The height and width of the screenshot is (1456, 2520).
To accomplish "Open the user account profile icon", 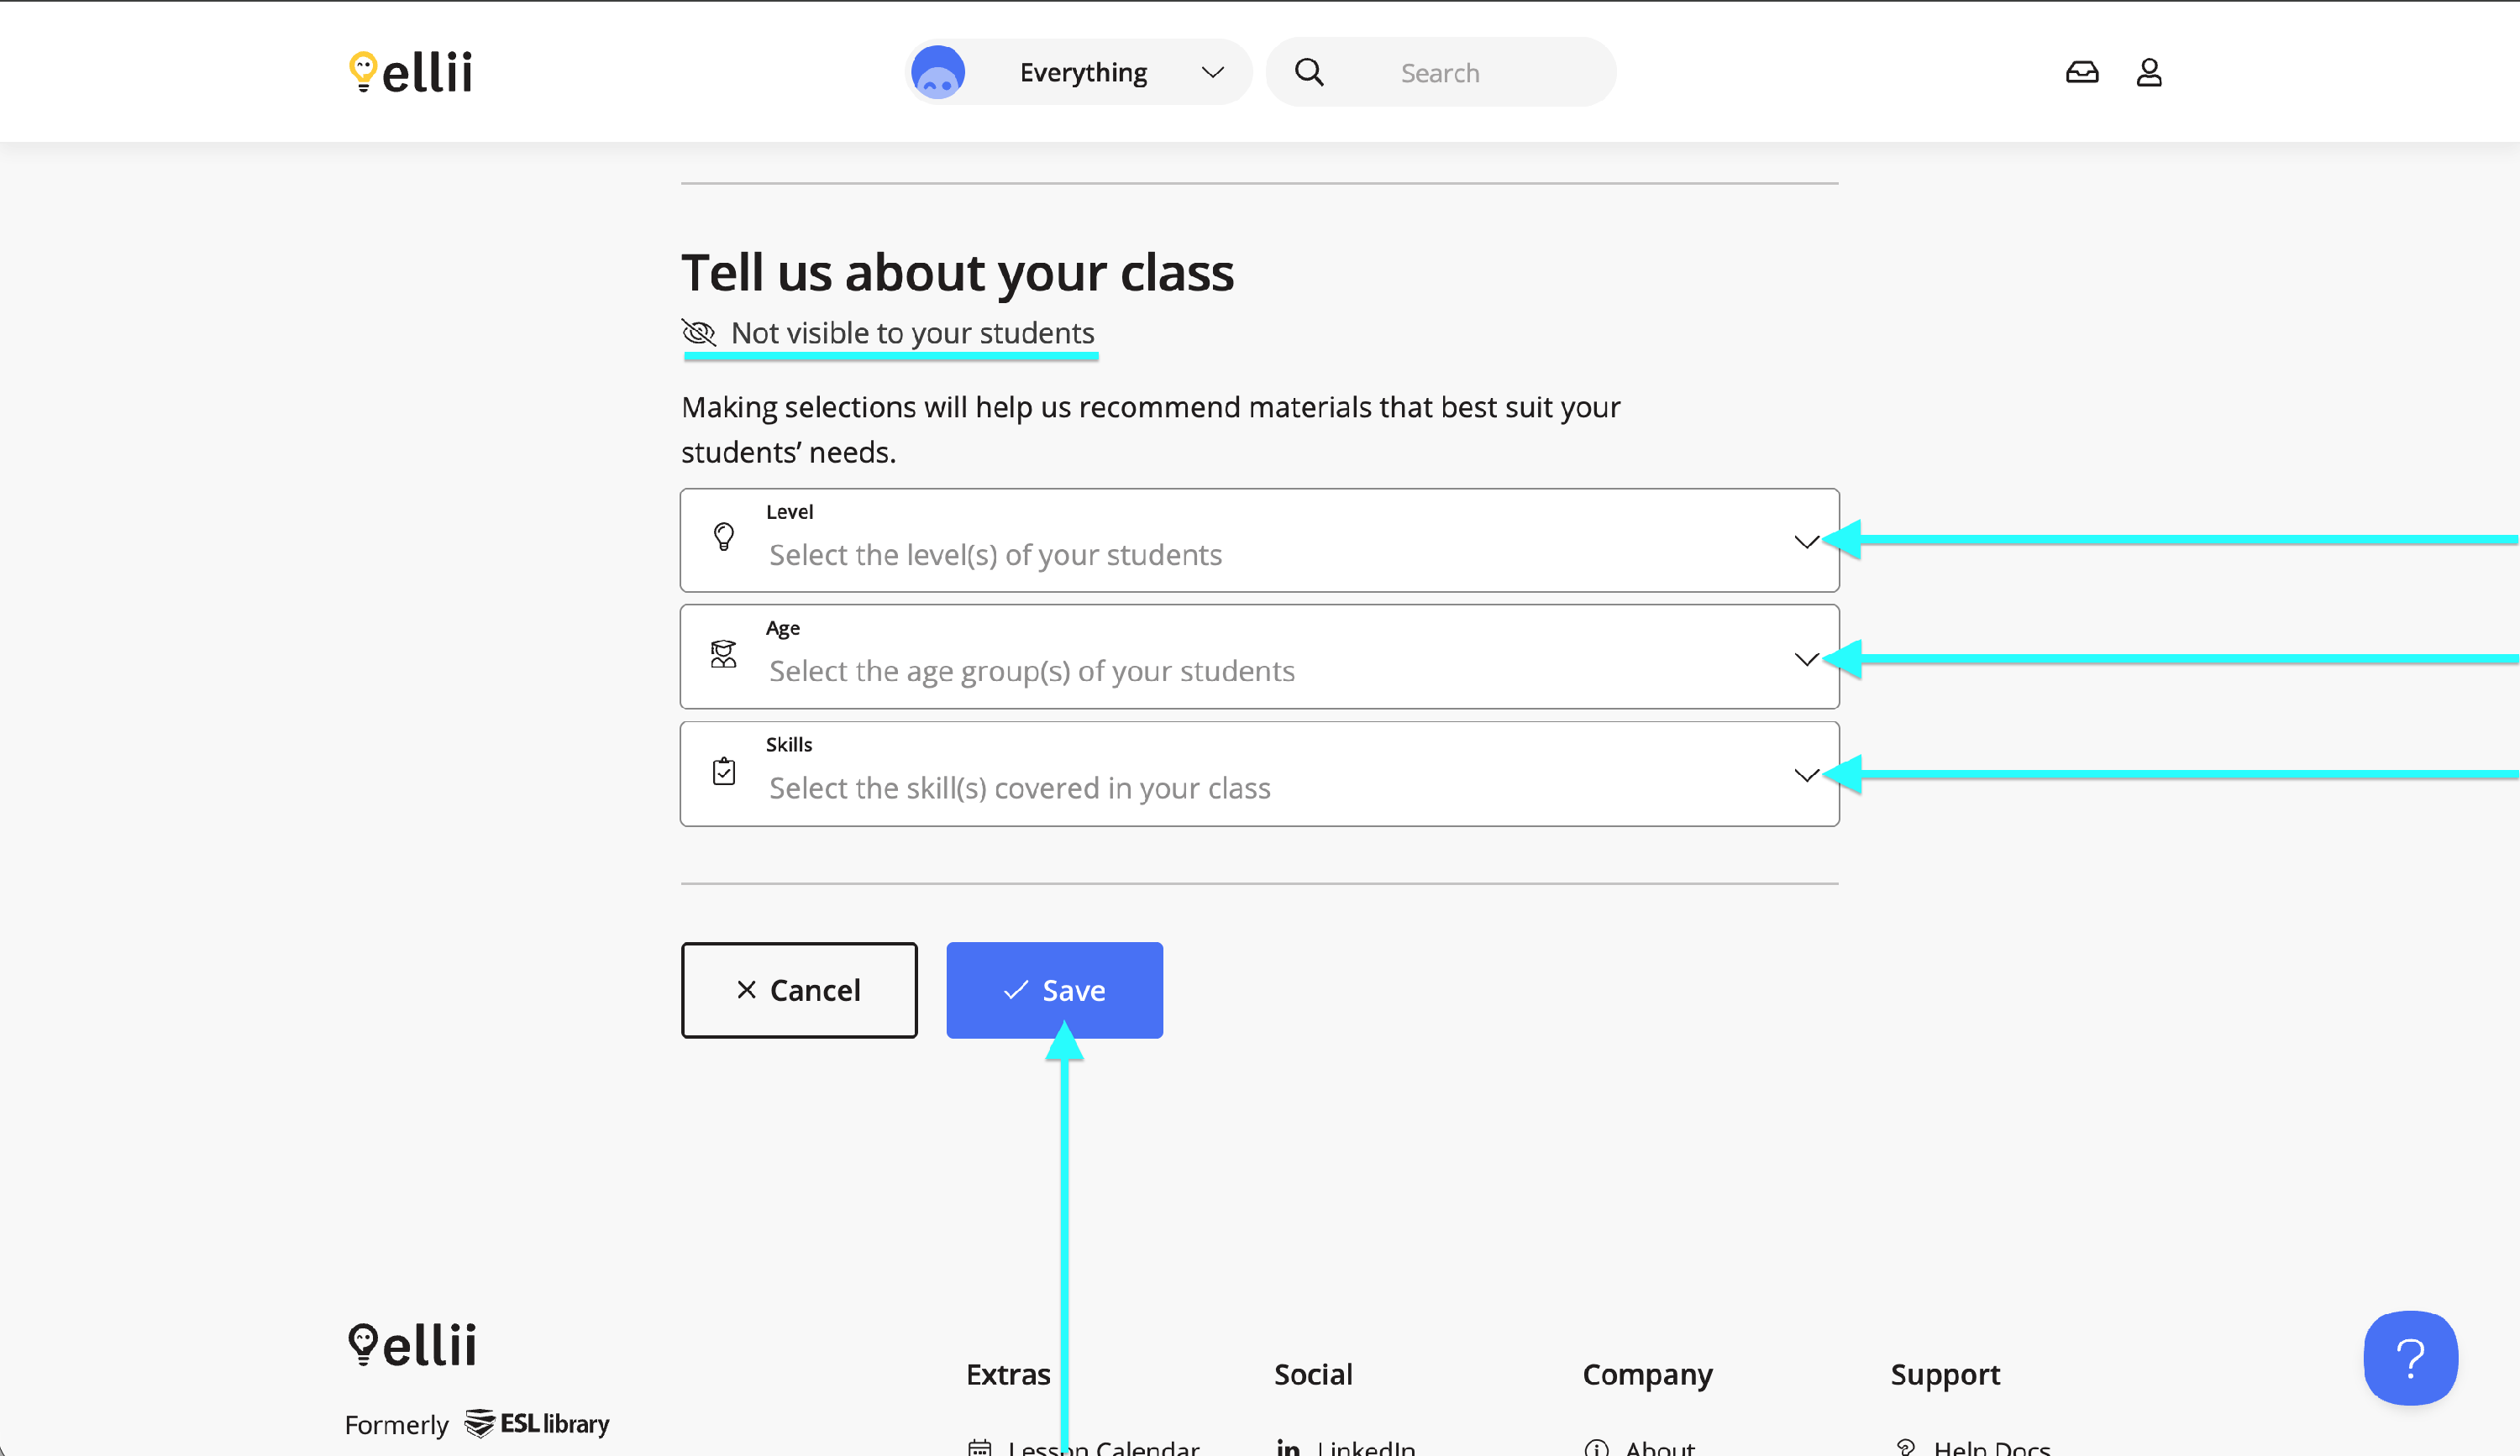I will pyautogui.click(x=2149, y=72).
